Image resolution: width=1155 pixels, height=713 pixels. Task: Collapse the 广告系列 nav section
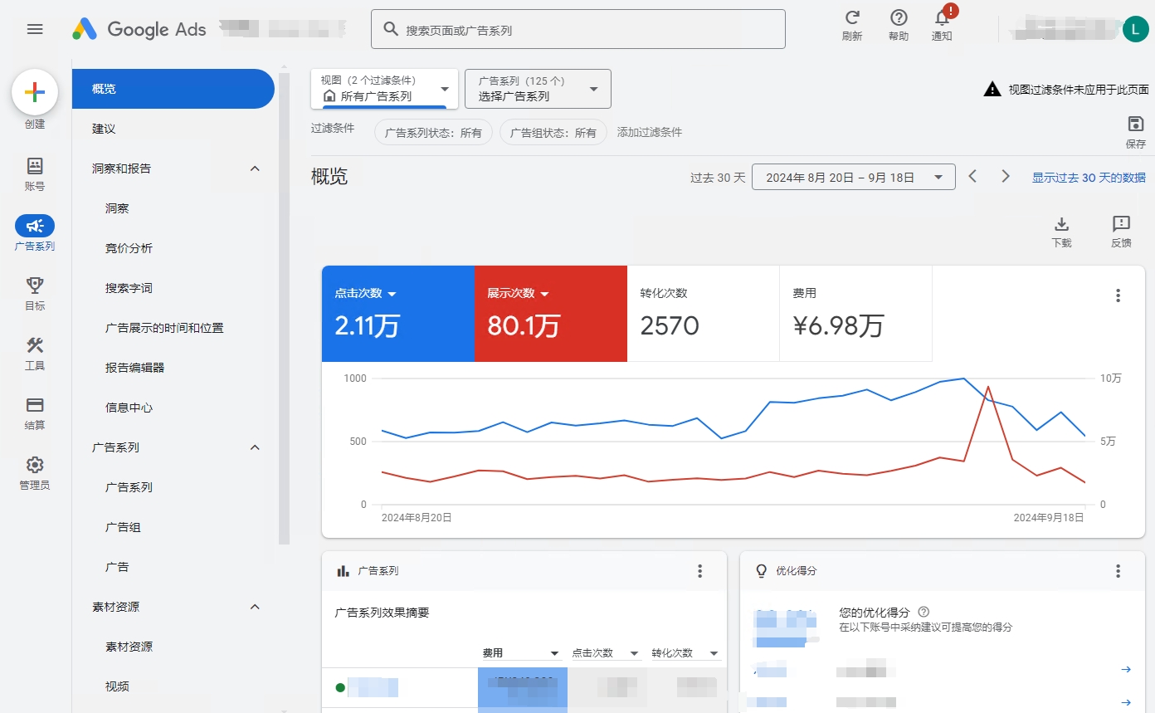coord(255,447)
